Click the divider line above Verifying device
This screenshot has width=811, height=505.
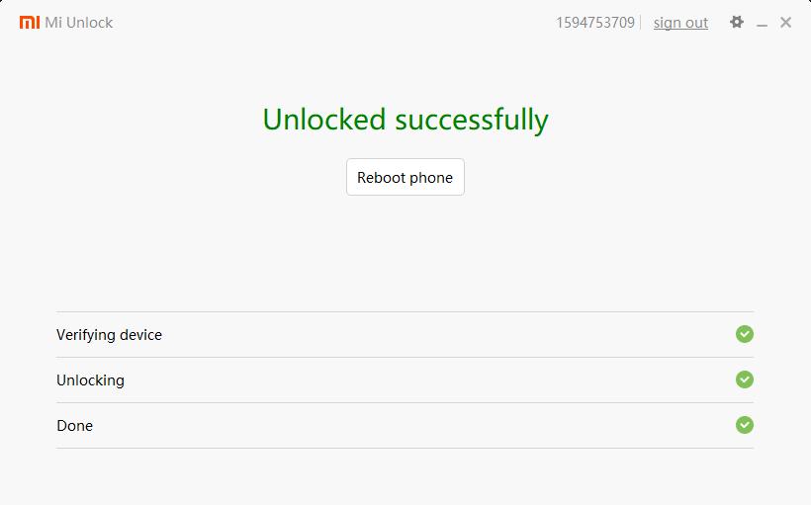tap(405, 311)
